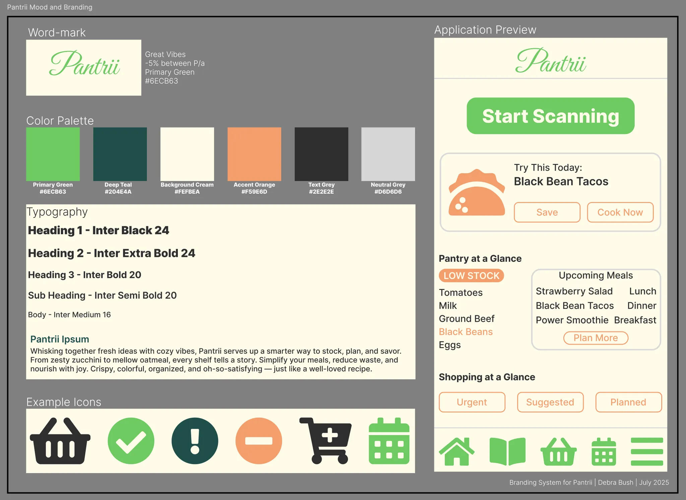686x500 pixels.
Task: Select the Suggested shopping tab
Action: click(x=550, y=402)
